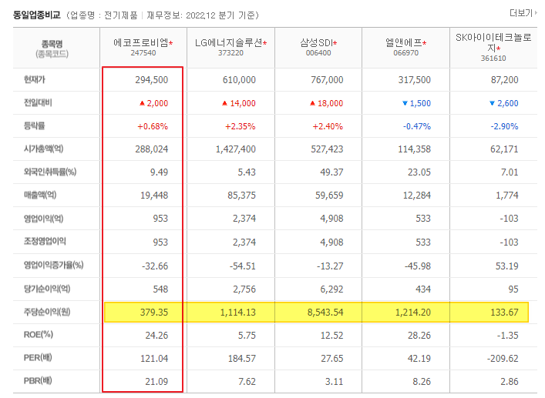Click sales value 12,284

pyautogui.click(x=417, y=196)
